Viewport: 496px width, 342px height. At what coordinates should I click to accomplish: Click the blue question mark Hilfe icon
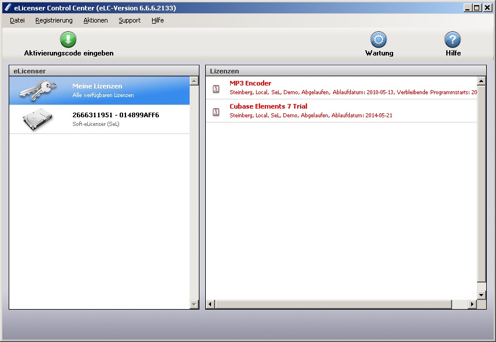452,39
